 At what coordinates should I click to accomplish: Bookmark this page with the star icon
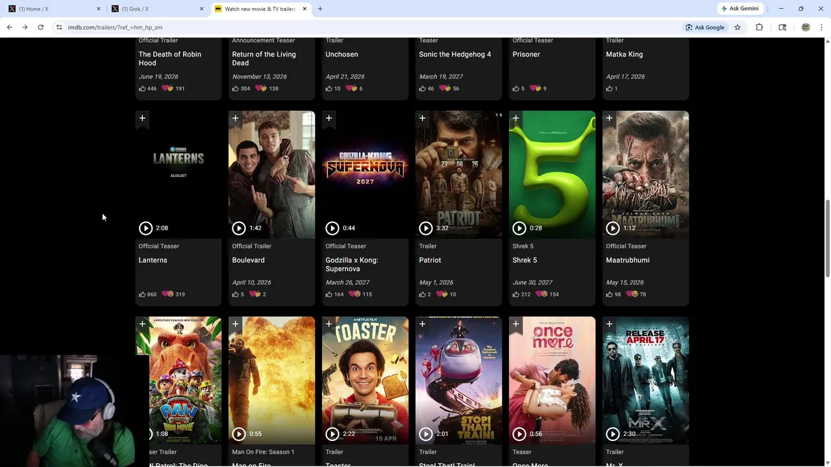[x=738, y=27]
